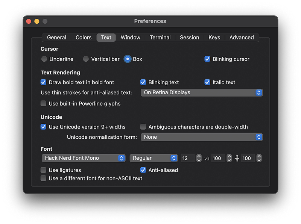The image size is (301, 224).
Task: Select the Vertical bar cursor option
Action: (x=86, y=59)
